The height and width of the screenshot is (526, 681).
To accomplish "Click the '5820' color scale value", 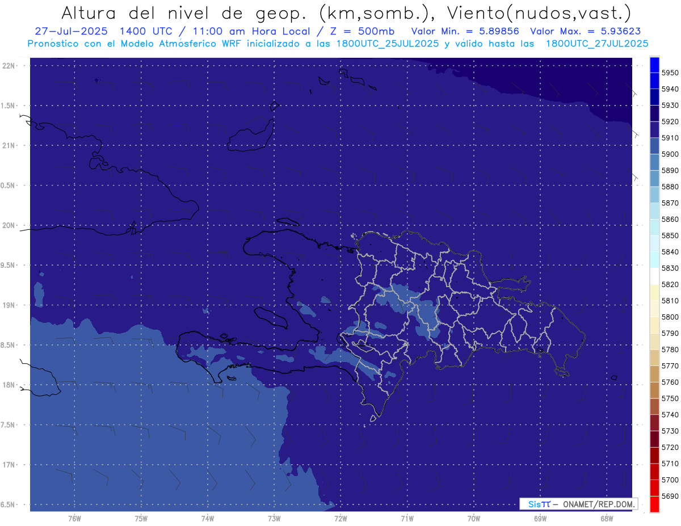I will tap(670, 284).
